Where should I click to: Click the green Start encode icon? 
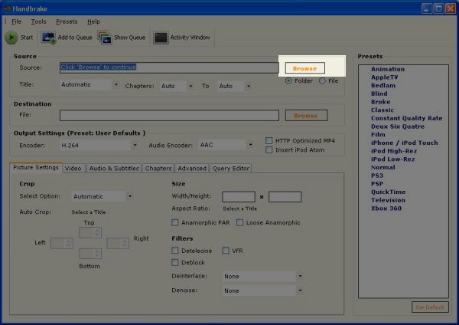coord(11,37)
